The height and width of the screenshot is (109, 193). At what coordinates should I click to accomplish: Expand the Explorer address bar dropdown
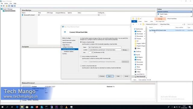[183, 24]
